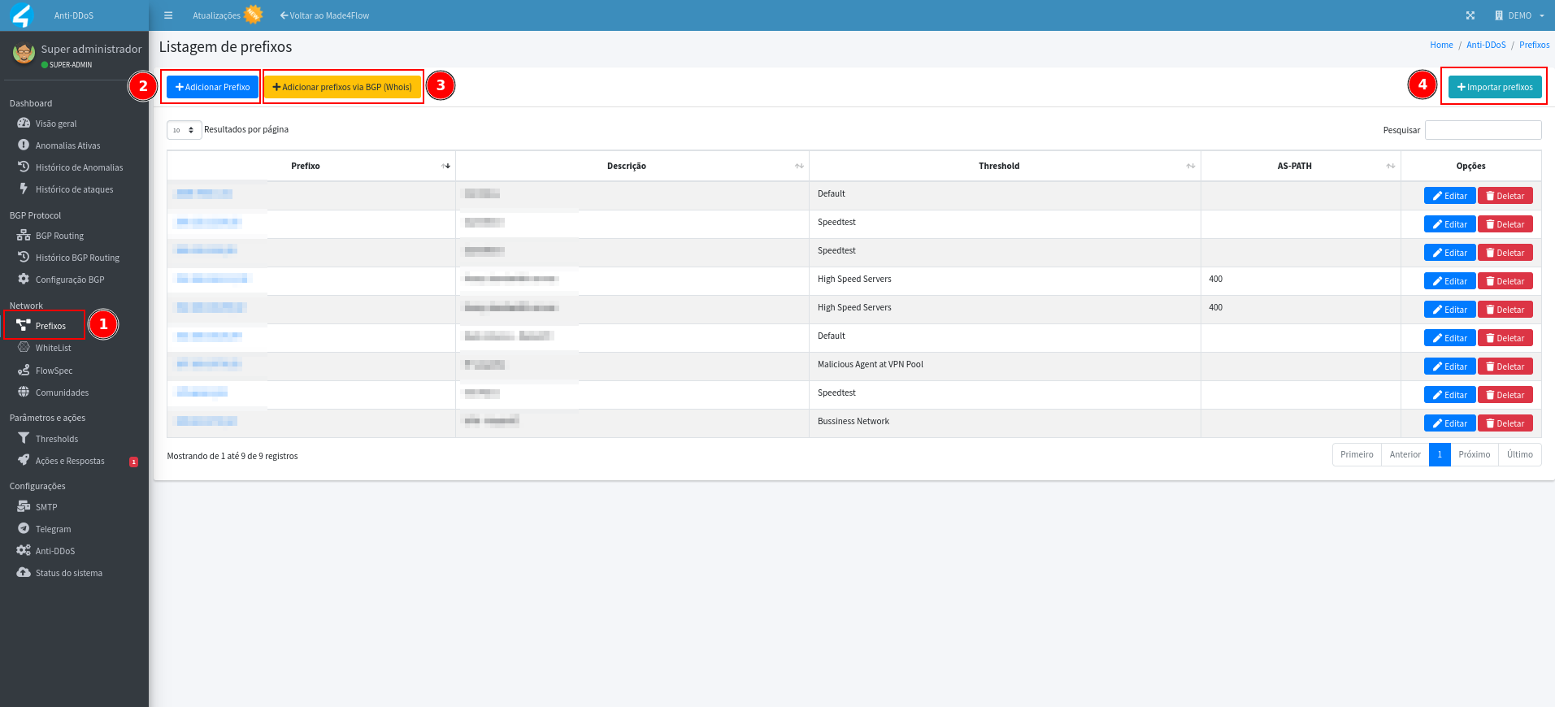Open BGP Routing network icon
The width and height of the screenshot is (1555, 707).
click(24, 236)
